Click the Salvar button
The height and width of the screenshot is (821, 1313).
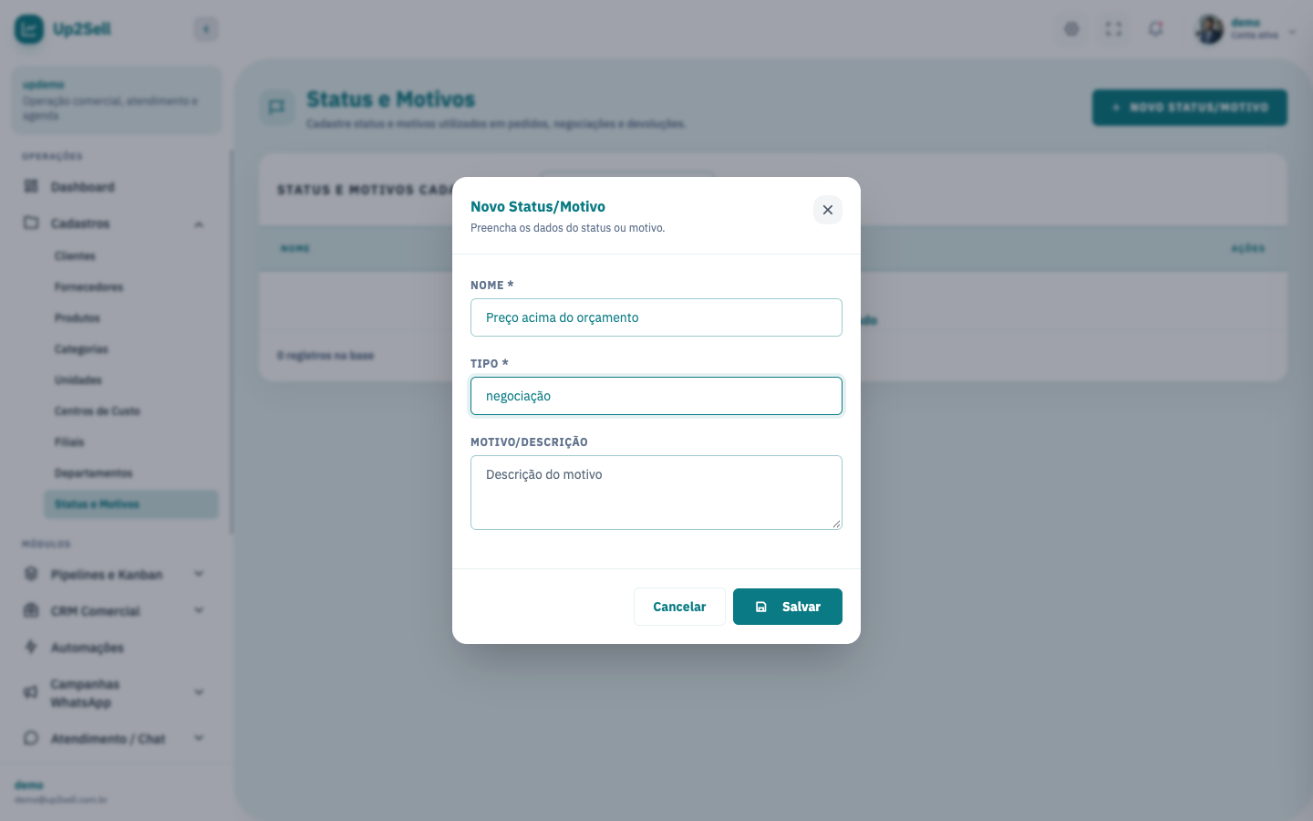tap(787, 607)
